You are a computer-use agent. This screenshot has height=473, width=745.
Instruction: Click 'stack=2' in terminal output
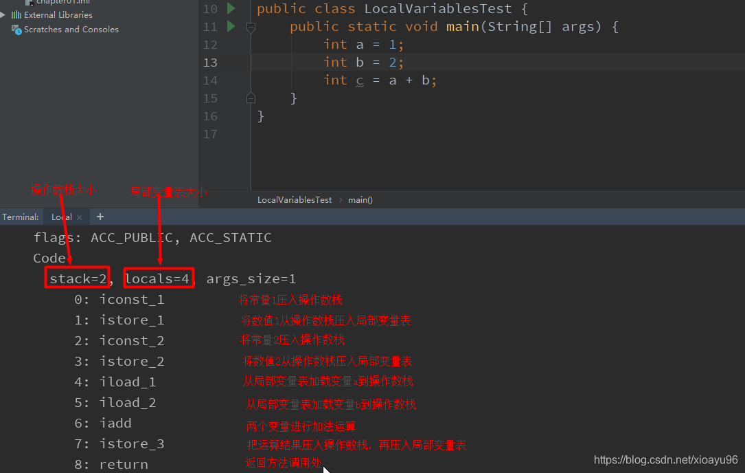tap(78, 278)
